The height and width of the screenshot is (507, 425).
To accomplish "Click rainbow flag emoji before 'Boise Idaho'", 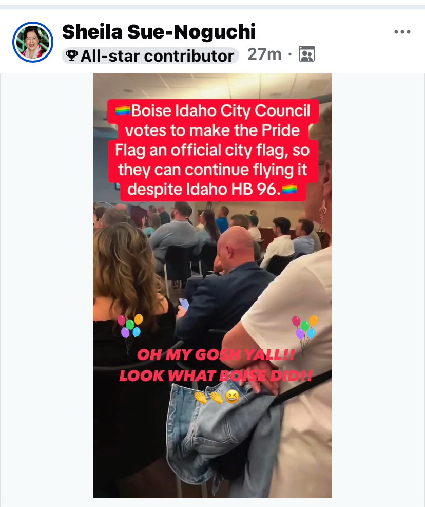I will (123, 110).
